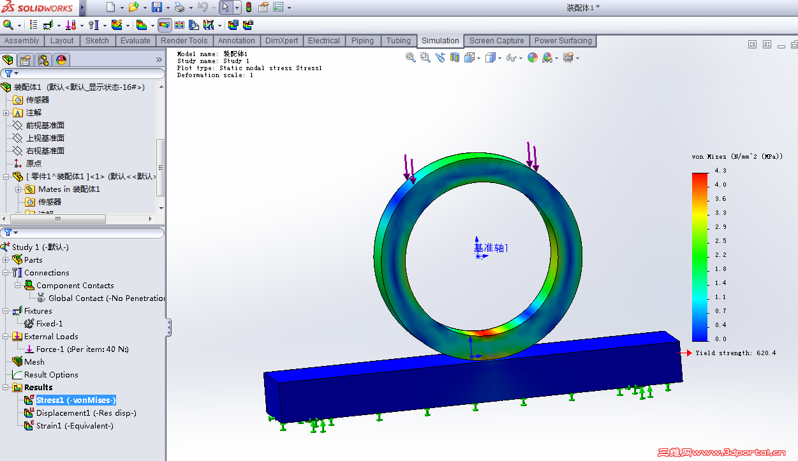
Task: Activate the Select cursor tool
Action: tap(226, 8)
